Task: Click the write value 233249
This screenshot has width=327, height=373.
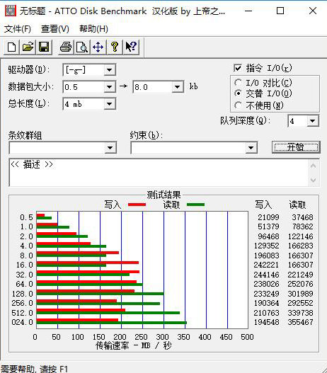Action: tap(267, 294)
